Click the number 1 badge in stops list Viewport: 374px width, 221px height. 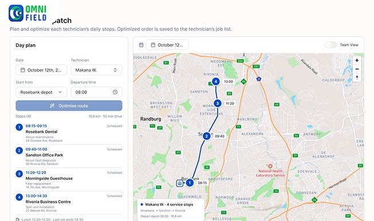19,127
